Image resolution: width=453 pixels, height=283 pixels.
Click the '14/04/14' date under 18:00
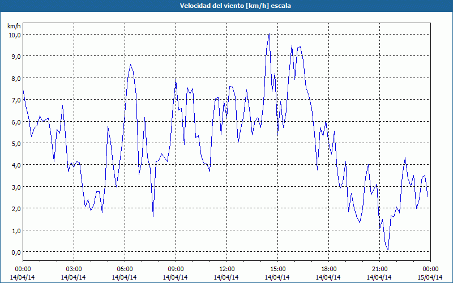328,277
